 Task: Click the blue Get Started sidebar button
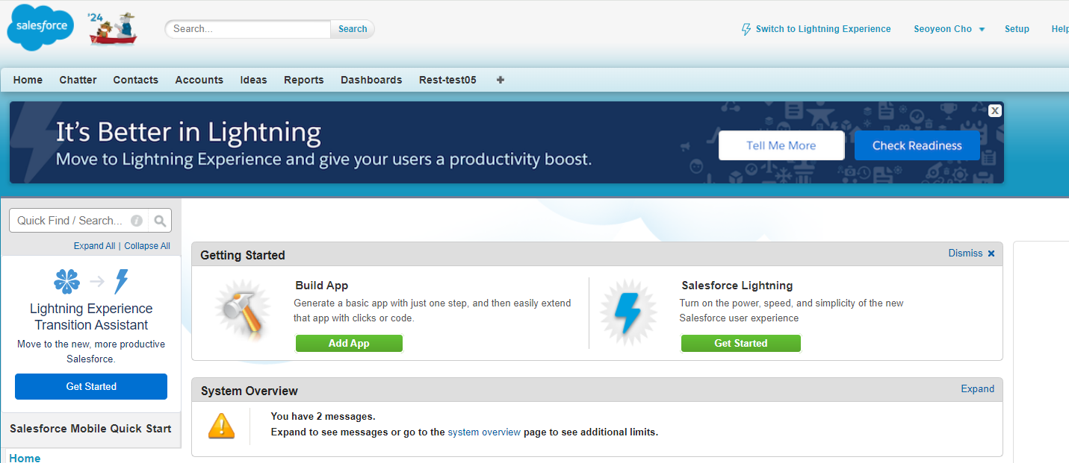[91, 386]
